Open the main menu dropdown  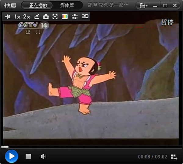(144, 5)
